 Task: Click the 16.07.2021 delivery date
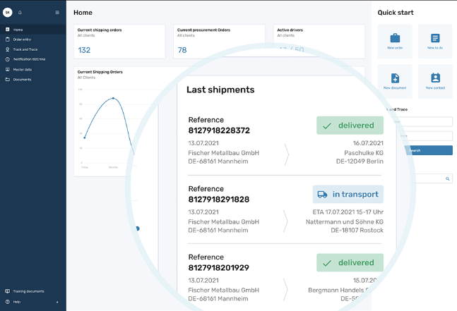click(368, 143)
